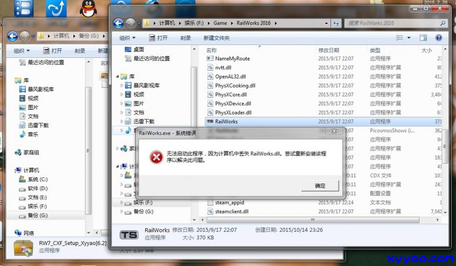Select the steamclient.dll file
This screenshot has width=456, height=266.
(x=232, y=211)
